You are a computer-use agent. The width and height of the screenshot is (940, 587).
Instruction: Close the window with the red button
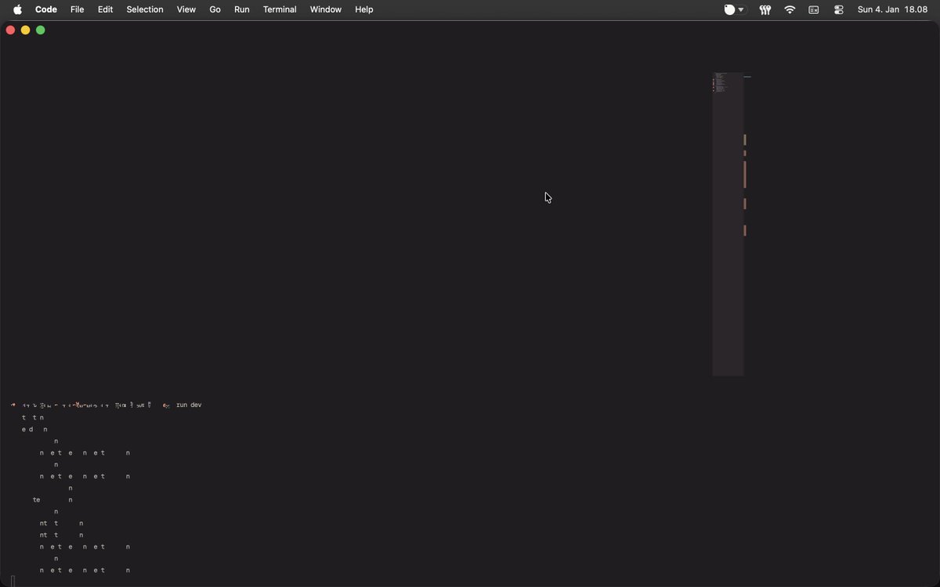point(10,30)
